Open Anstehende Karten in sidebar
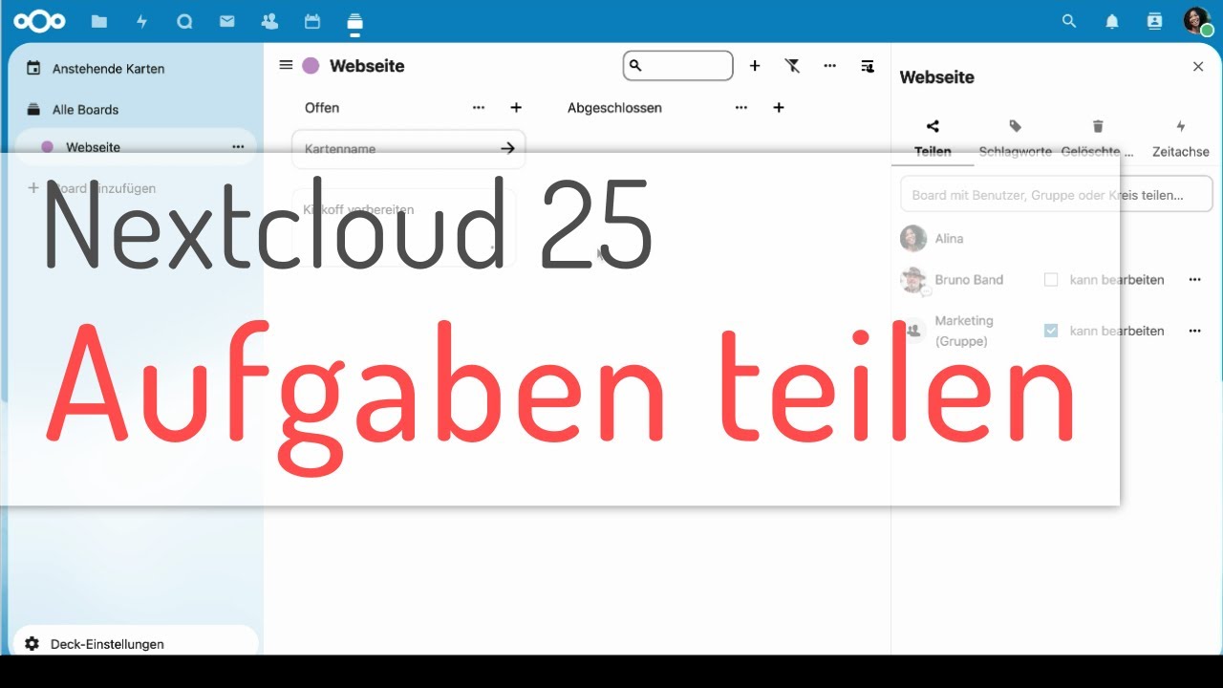This screenshot has height=688, width=1223. (x=136, y=69)
